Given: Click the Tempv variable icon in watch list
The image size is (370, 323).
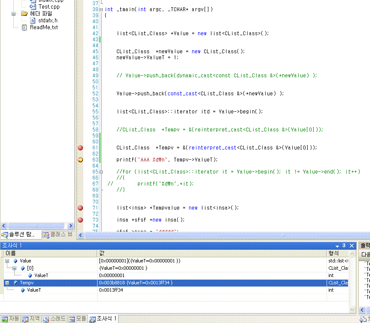Looking at the screenshot, I should 15,283.
